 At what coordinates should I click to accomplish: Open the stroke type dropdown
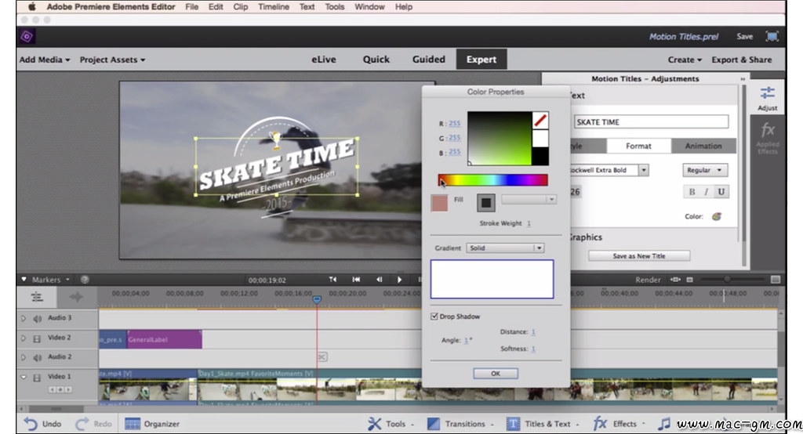coord(529,199)
